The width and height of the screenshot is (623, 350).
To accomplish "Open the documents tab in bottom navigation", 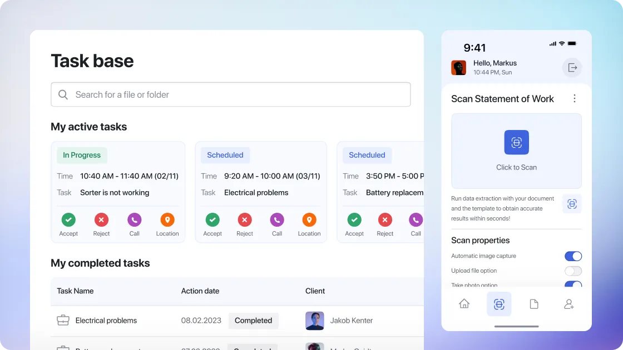I will point(534,304).
